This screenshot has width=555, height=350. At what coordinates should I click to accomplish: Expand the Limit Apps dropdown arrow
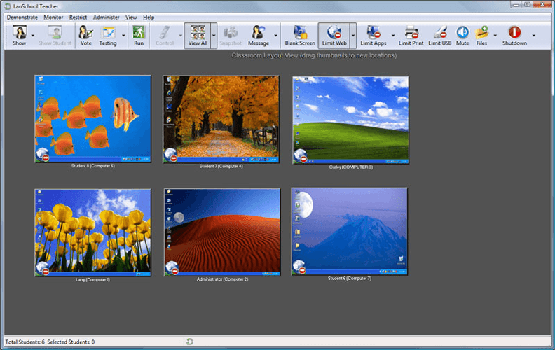392,34
